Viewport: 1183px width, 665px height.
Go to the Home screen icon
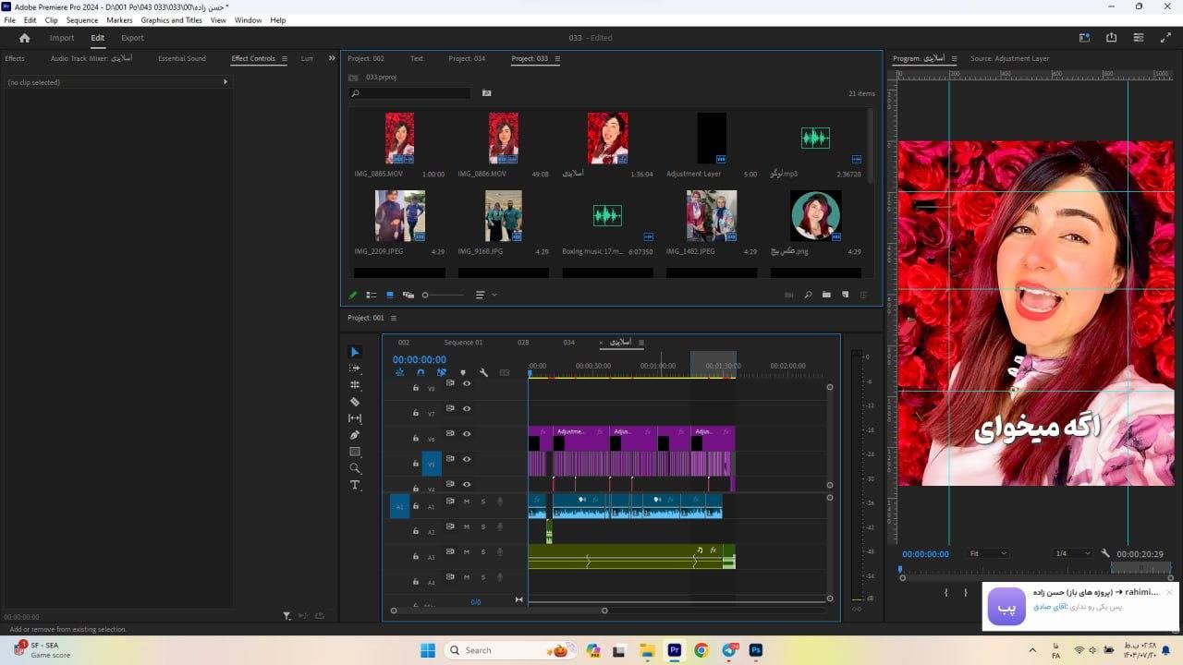click(x=25, y=38)
